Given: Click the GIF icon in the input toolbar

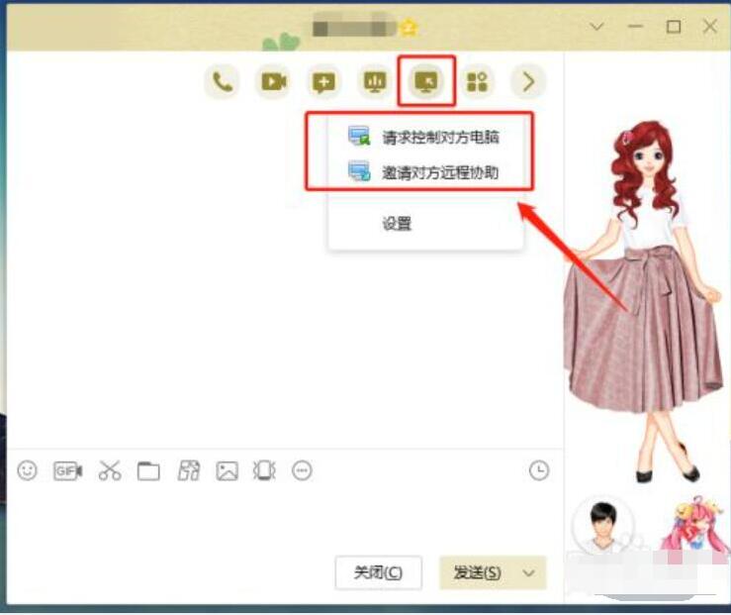Looking at the screenshot, I should [x=67, y=471].
